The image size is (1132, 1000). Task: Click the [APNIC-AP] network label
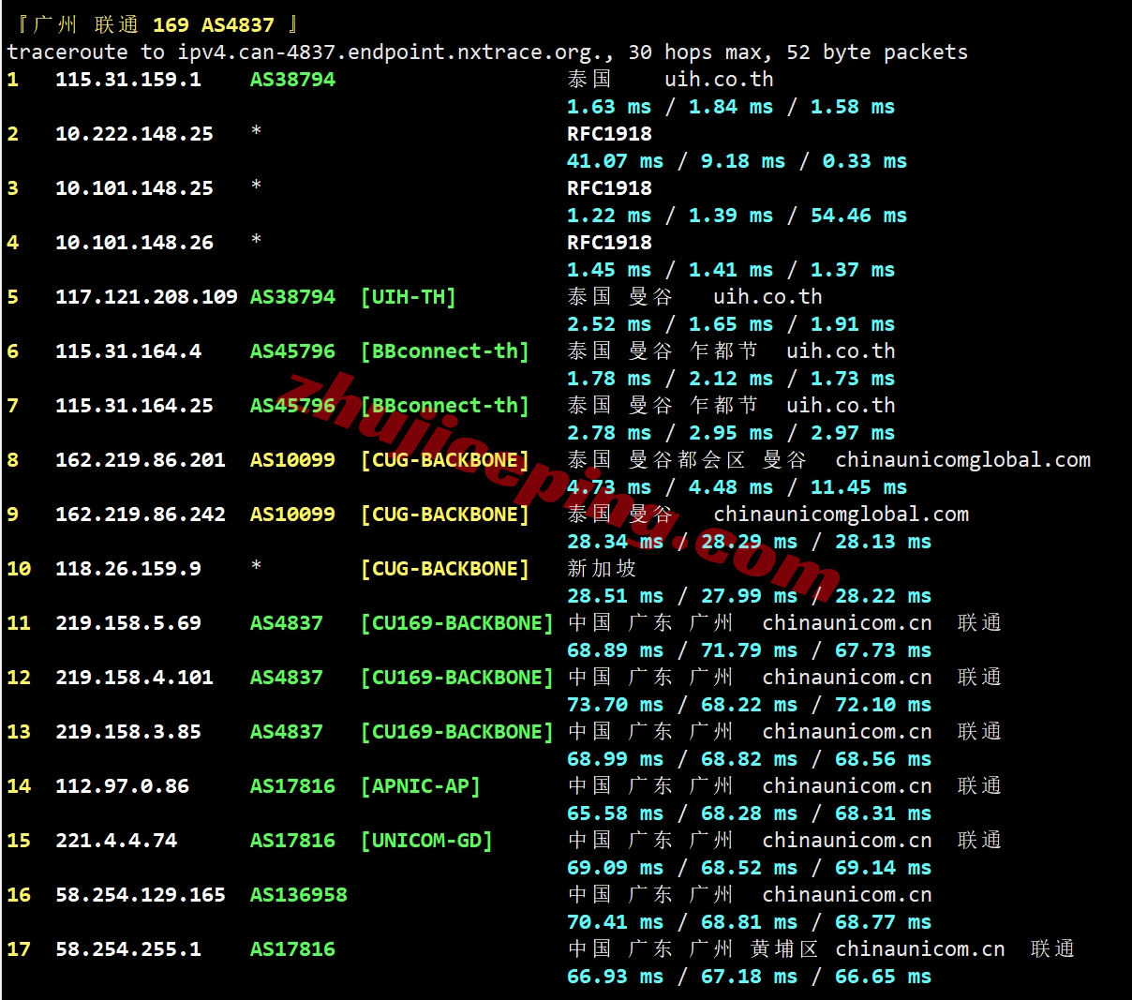[421, 785]
